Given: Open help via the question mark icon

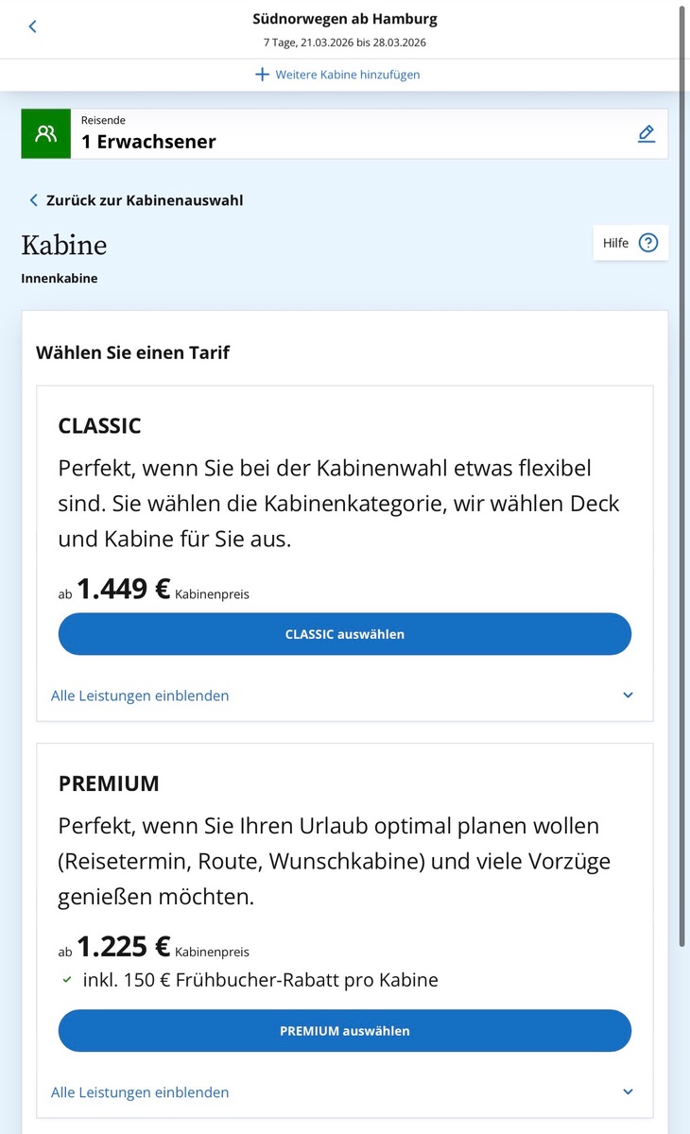Looking at the screenshot, I should click(648, 243).
